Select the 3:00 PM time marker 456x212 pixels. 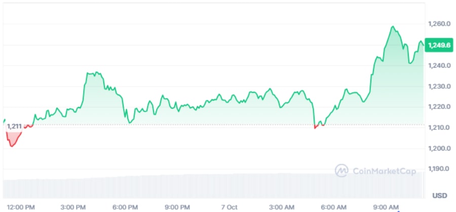(73, 207)
